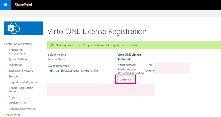This screenshot has width=221, height=117.
Task: Open Monitoring section
Action: (16, 65)
